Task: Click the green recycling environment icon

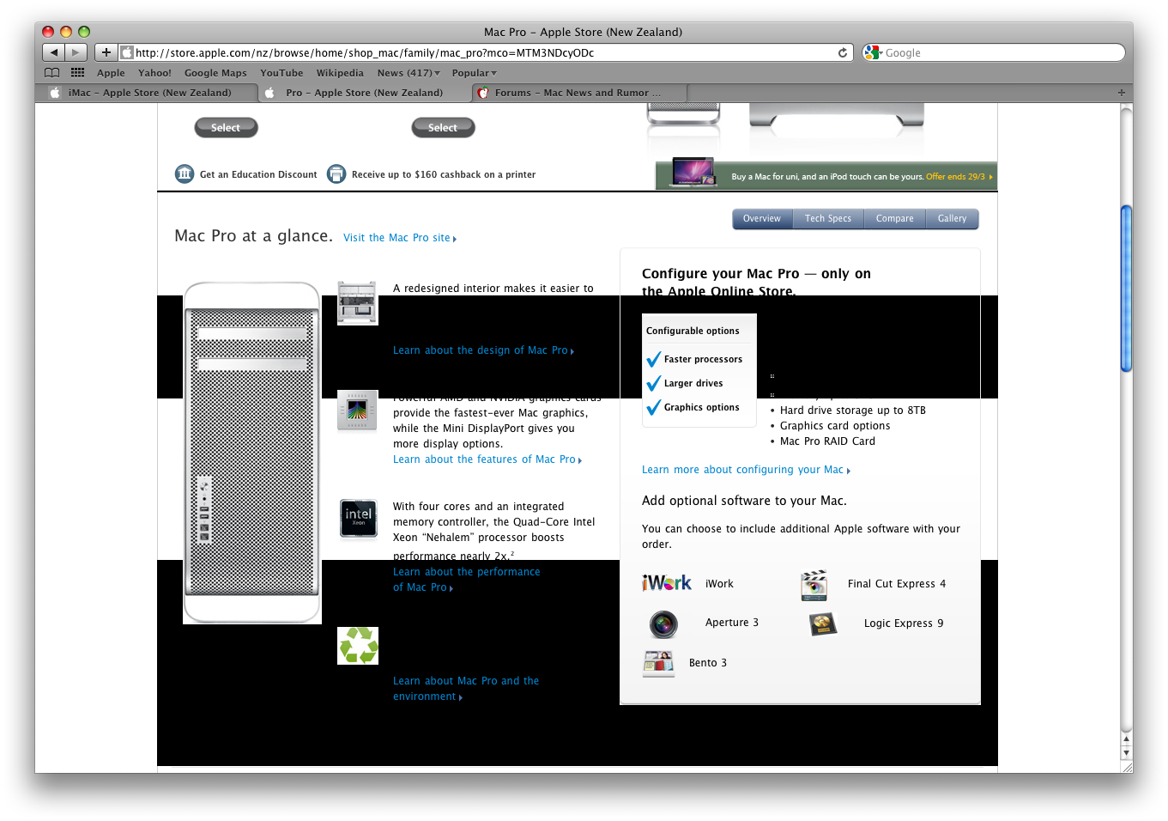Action: click(x=358, y=645)
